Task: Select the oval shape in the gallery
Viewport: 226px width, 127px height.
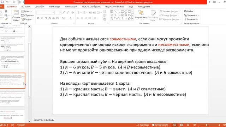Action: tap(126, 11)
